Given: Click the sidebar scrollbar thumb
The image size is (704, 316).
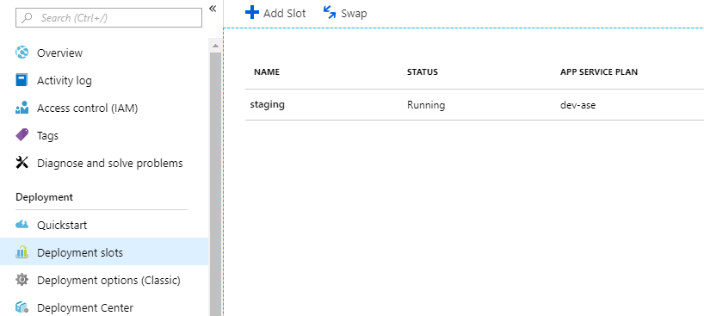Looking at the screenshot, I should coord(215,184).
